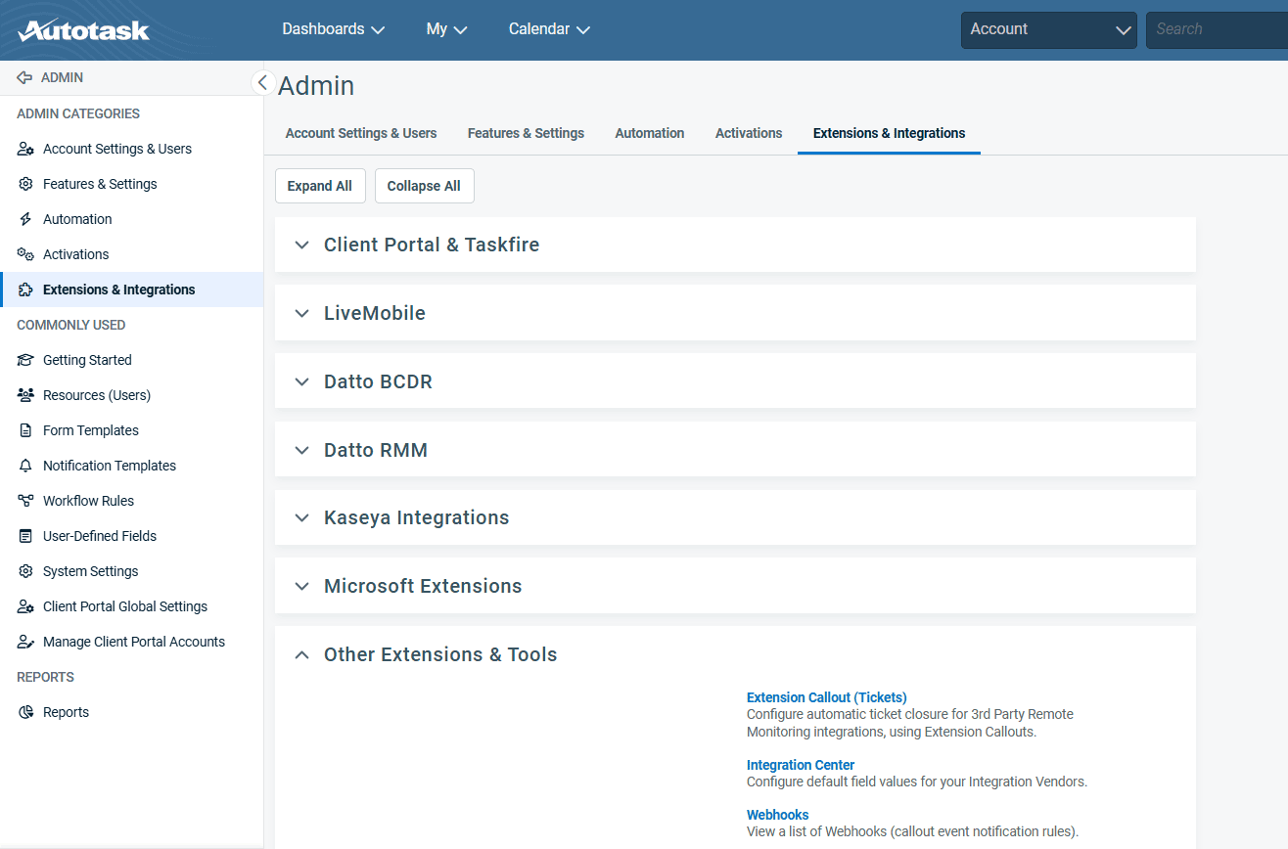Click the Automation lightning icon
This screenshot has height=849, width=1288.
coord(25,219)
